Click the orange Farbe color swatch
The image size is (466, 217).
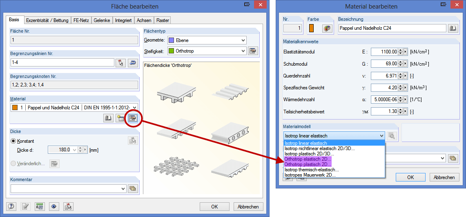[312, 28]
